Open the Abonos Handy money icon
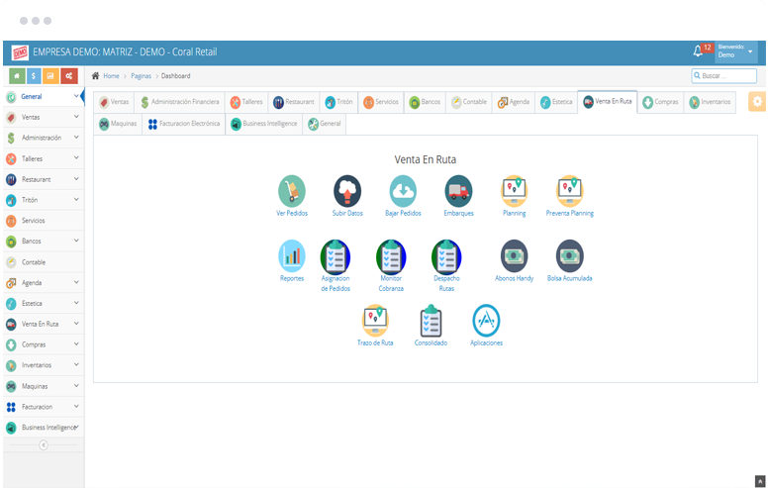The image size is (768, 488). click(x=514, y=255)
